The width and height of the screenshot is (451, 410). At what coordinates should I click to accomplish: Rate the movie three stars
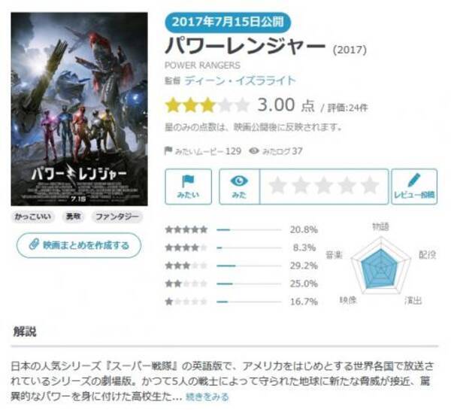(x=324, y=186)
